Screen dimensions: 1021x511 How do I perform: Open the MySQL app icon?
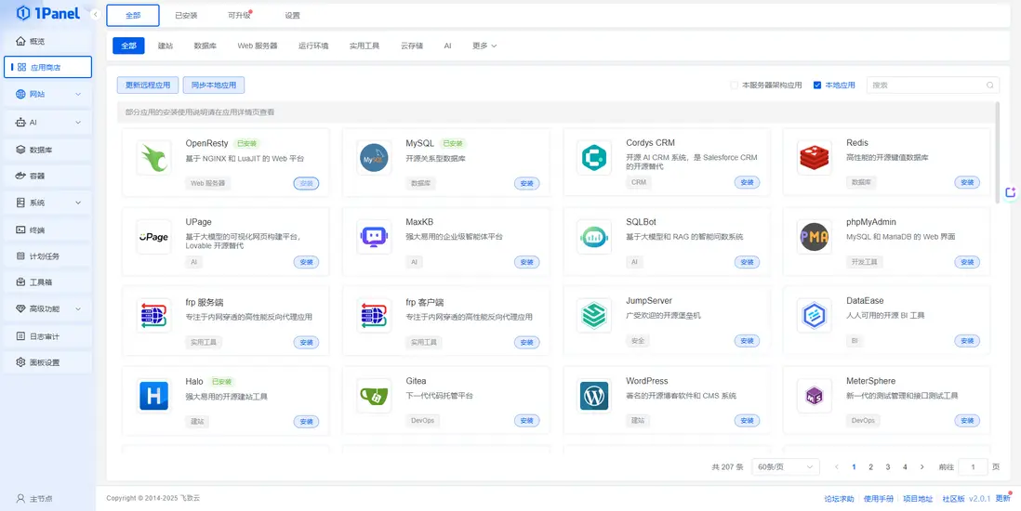[x=374, y=158]
